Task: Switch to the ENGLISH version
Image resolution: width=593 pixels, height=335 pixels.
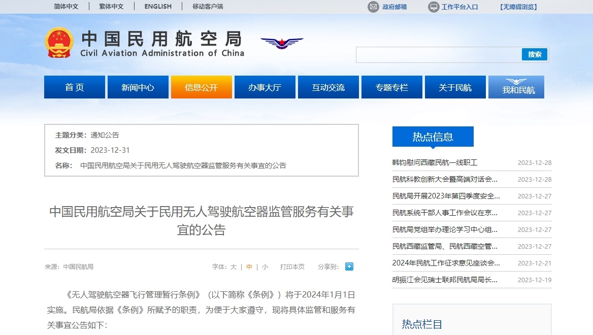Action: (158, 7)
